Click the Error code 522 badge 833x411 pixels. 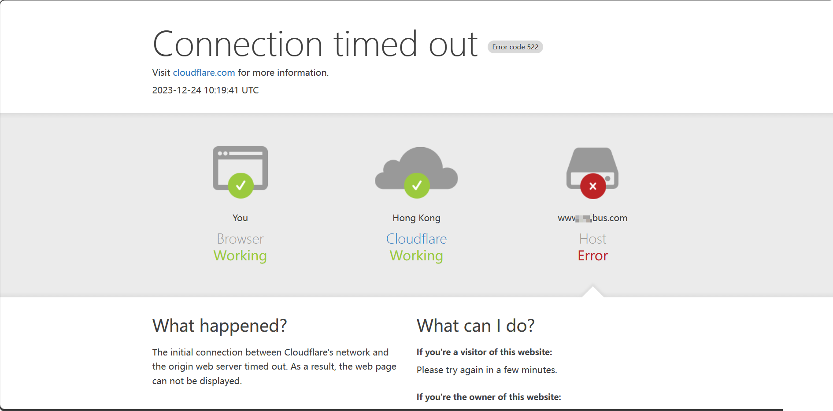click(x=515, y=47)
